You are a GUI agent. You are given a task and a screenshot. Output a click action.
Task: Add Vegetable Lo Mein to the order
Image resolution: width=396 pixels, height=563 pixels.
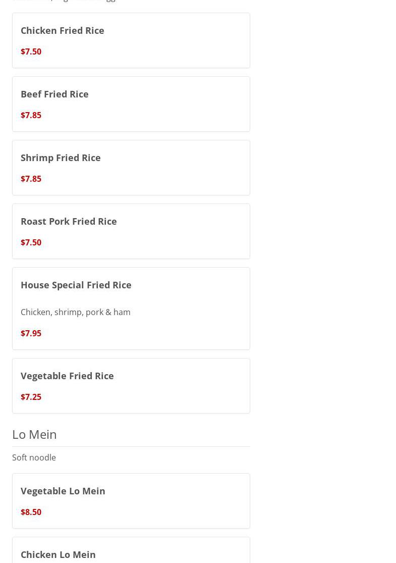click(x=63, y=491)
